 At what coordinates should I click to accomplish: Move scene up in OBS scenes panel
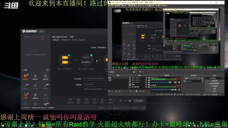coord(116,91)
